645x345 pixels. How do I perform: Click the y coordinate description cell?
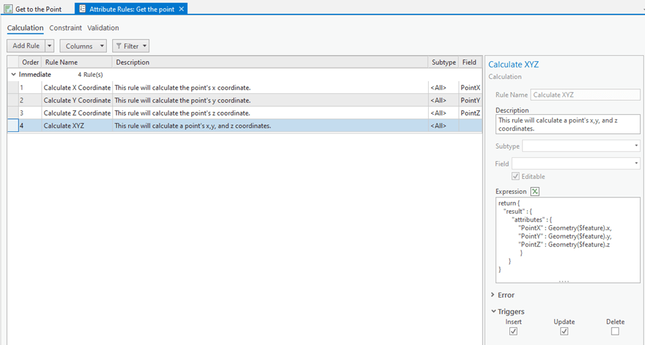(x=270, y=100)
